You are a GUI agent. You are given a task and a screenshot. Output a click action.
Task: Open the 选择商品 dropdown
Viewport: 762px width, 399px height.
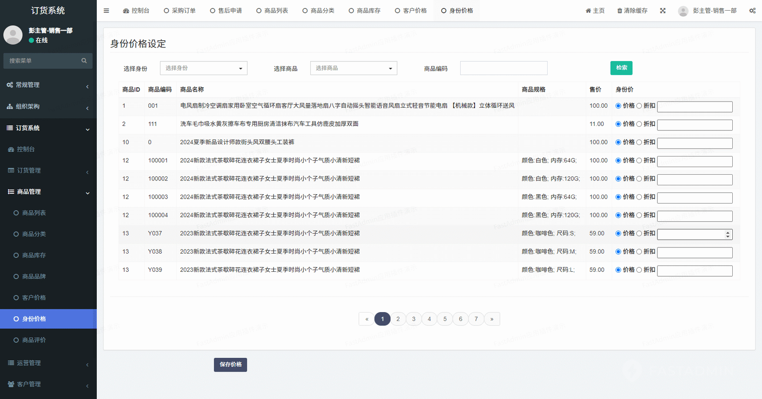pyautogui.click(x=353, y=68)
